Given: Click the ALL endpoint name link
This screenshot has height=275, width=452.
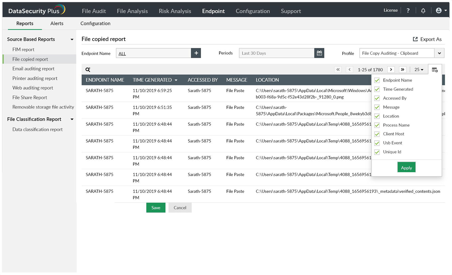Looking at the screenshot, I should pos(122,53).
